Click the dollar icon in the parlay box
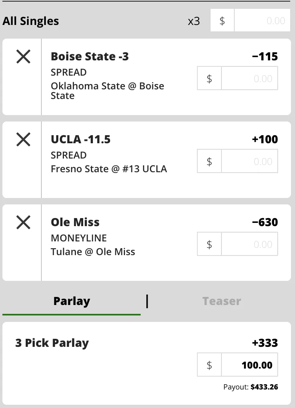 coord(209,365)
